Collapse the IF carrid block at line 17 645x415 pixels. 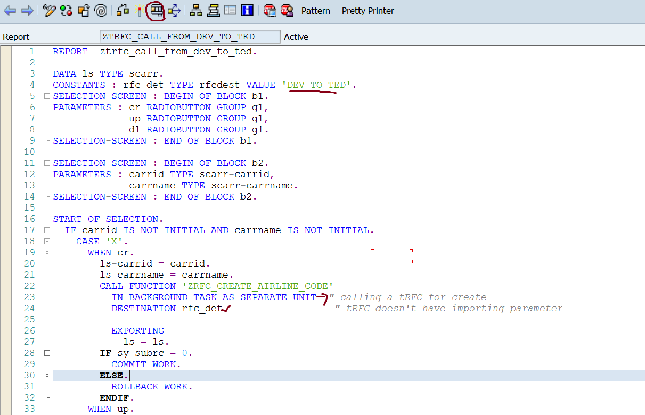click(47, 230)
